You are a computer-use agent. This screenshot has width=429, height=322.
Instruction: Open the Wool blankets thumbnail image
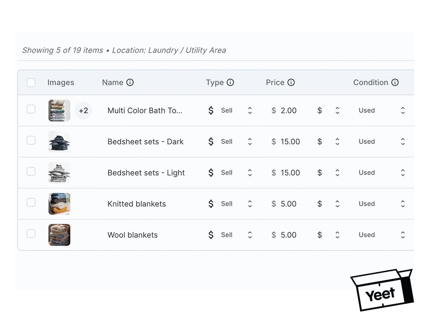[x=59, y=235]
